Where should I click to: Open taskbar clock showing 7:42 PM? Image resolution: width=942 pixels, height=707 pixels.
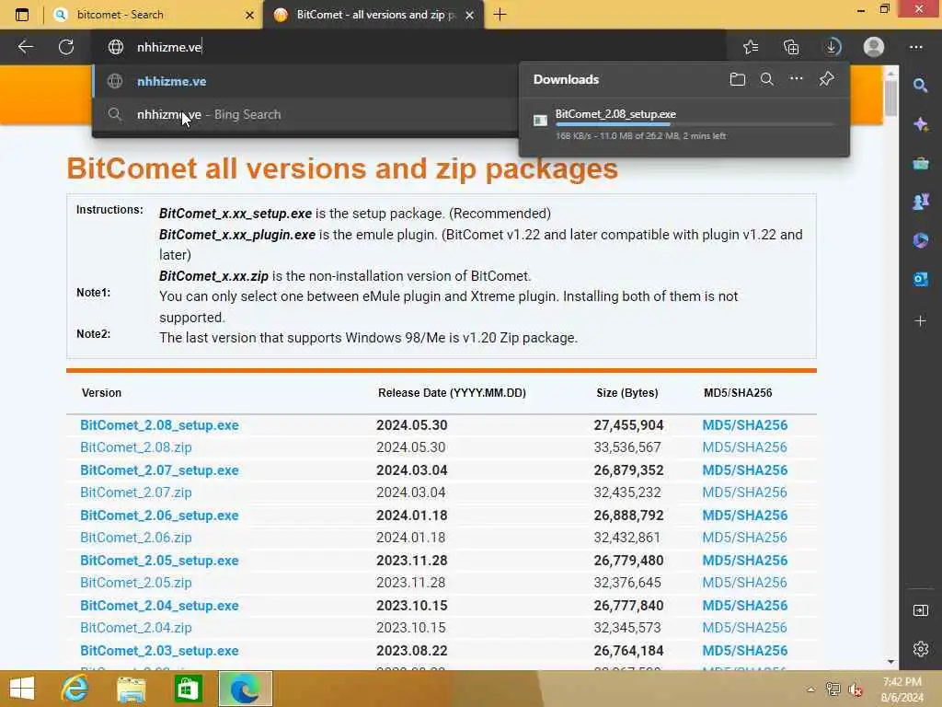click(902, 690)
